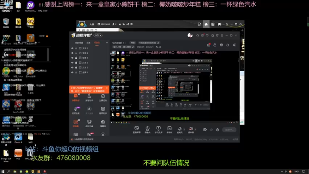Toggle the lock on 文本 1 layer
Image resolution: width=309 pixels, height=174 pixels.
click(76, 58)
